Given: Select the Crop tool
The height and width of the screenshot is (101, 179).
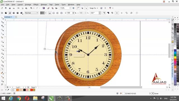Looking at the screenshot, I should pos(2,26).
